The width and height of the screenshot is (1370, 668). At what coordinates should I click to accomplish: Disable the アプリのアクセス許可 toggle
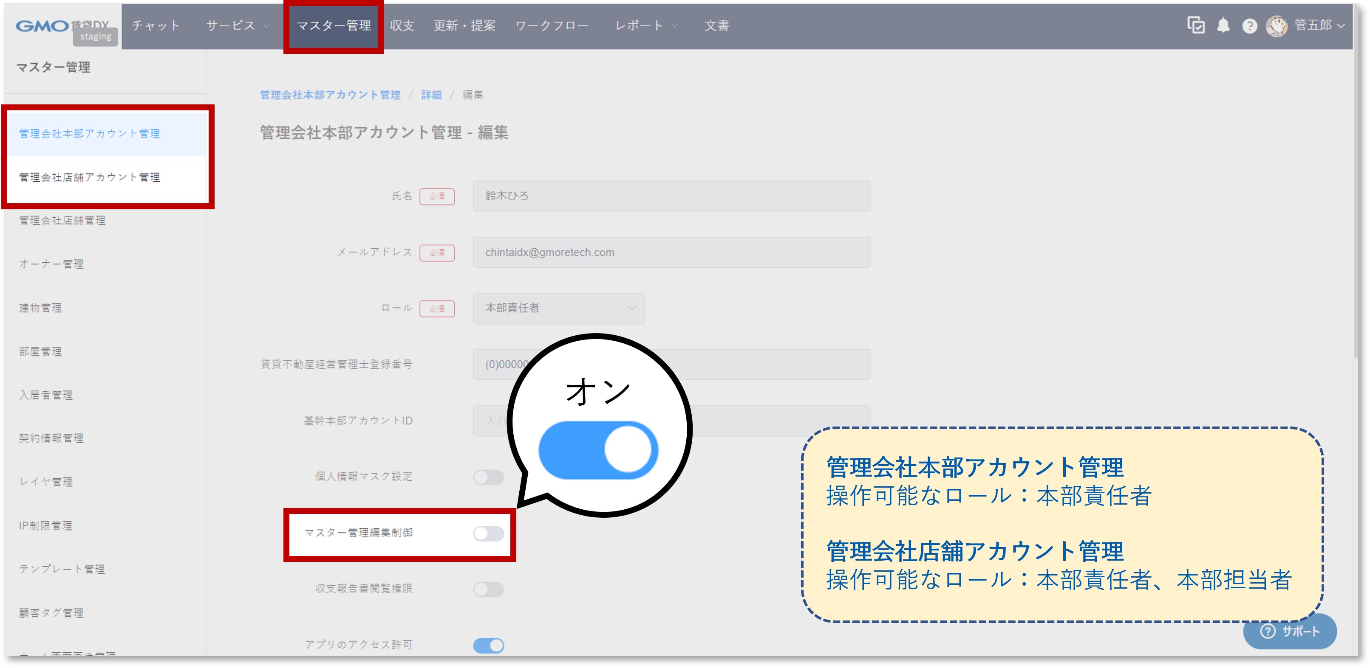click(x=488, y=645)
